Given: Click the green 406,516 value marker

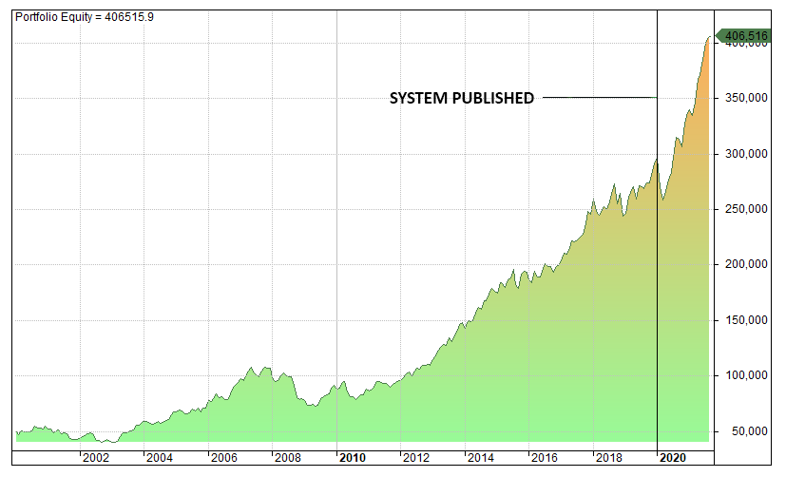Looking at the screenshot, I should tap(743, 35).
